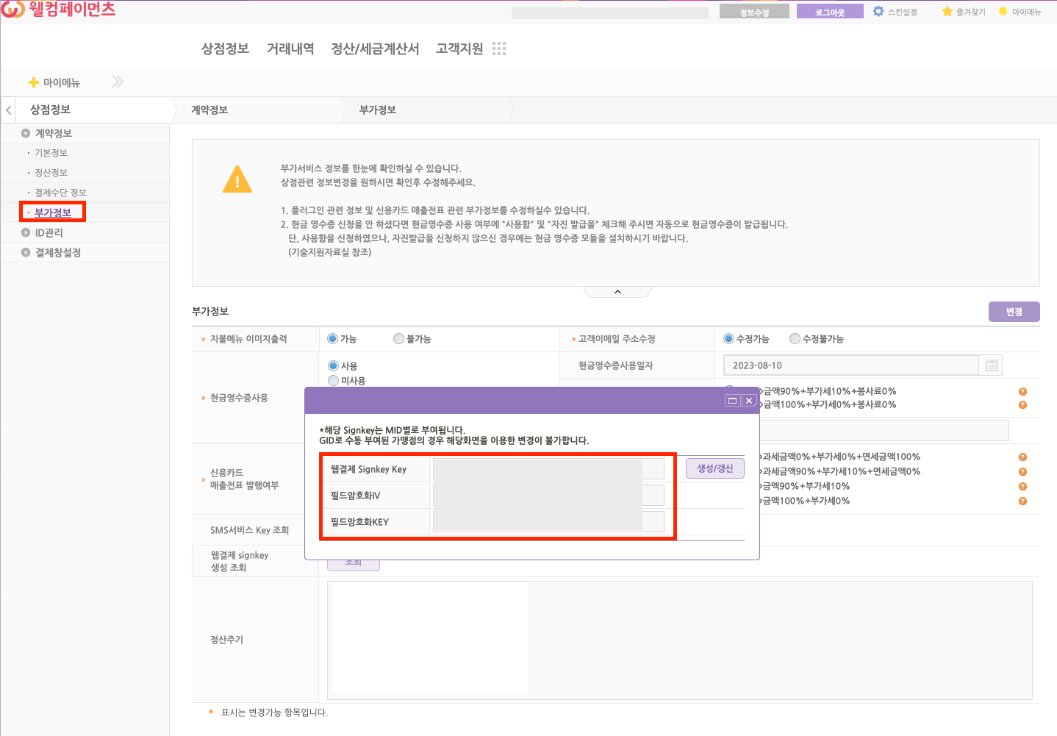Close the Signkey popup window
This screenshot has width=1057, height=736.
749,401
